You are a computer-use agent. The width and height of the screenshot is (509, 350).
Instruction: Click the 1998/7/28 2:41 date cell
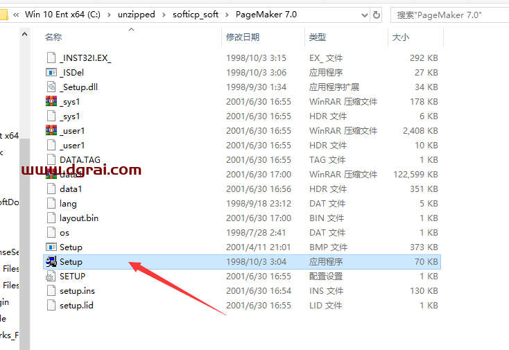tap(256, 233)
